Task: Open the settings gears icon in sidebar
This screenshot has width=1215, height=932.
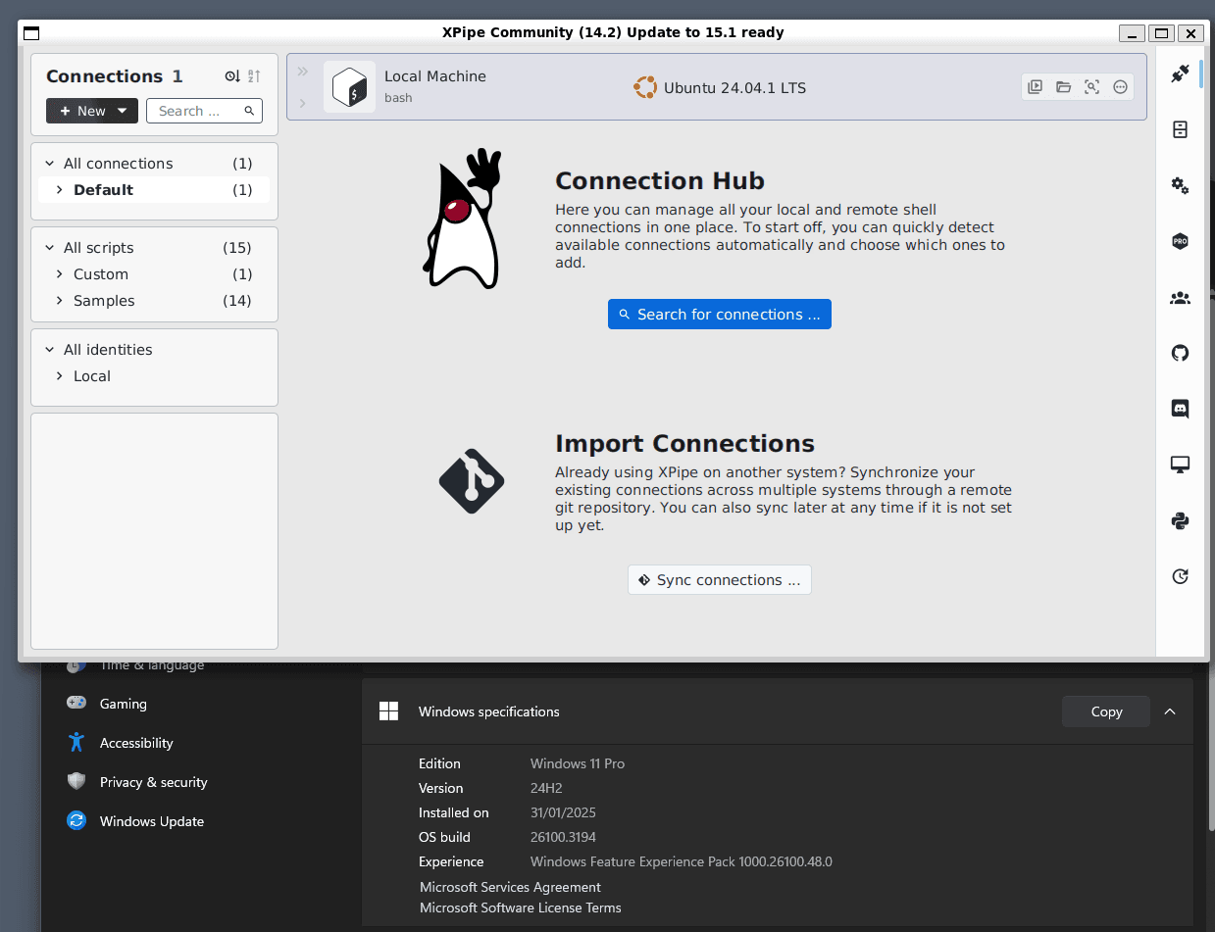Action: coord(1180,185)
